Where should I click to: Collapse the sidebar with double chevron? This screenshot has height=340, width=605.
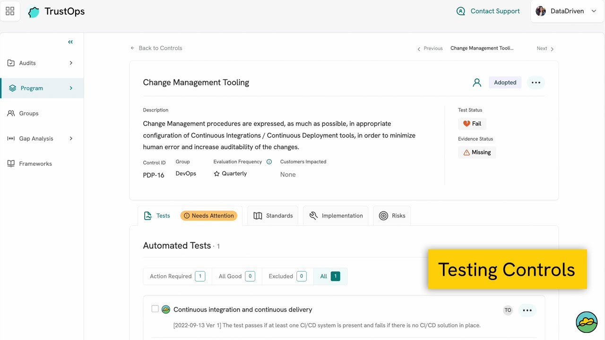click(x=70, y=42)
